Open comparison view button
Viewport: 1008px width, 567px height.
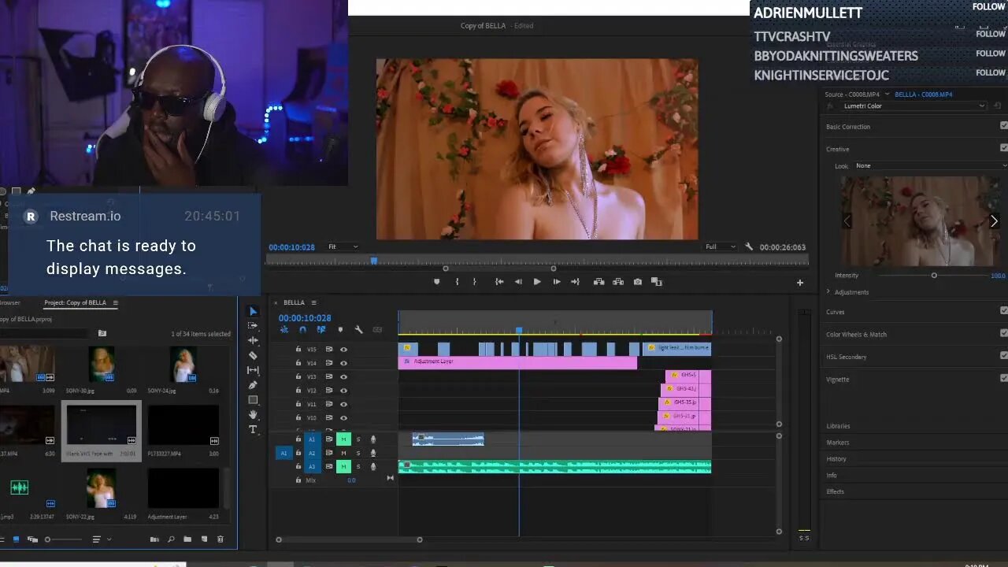pos(656,282)
